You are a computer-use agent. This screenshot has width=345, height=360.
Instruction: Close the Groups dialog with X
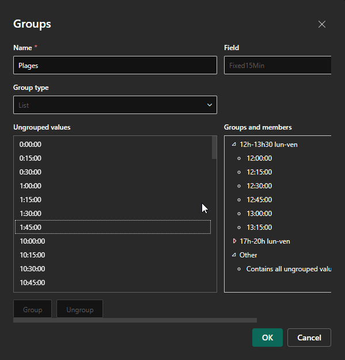[322, 24]
